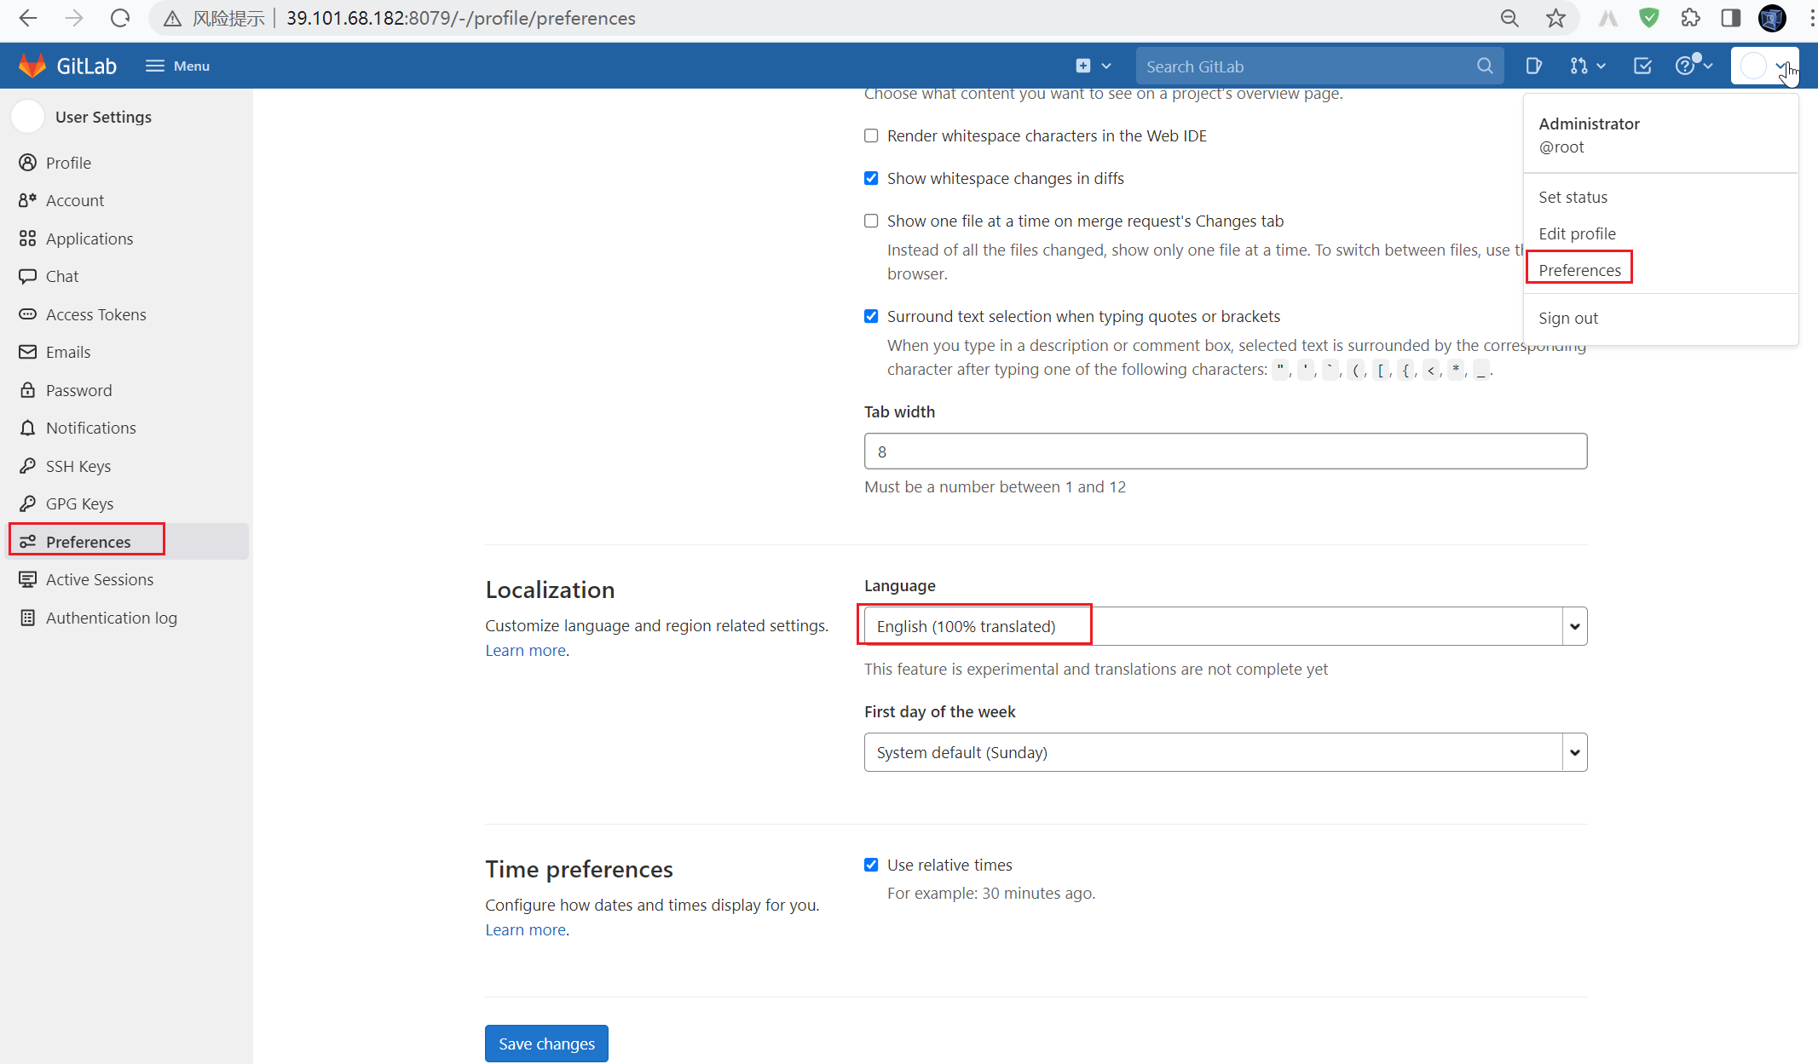Viewport: 1818px width, 1064px height.
Task: Open the Language dropdown
Action: (1226, 626)
